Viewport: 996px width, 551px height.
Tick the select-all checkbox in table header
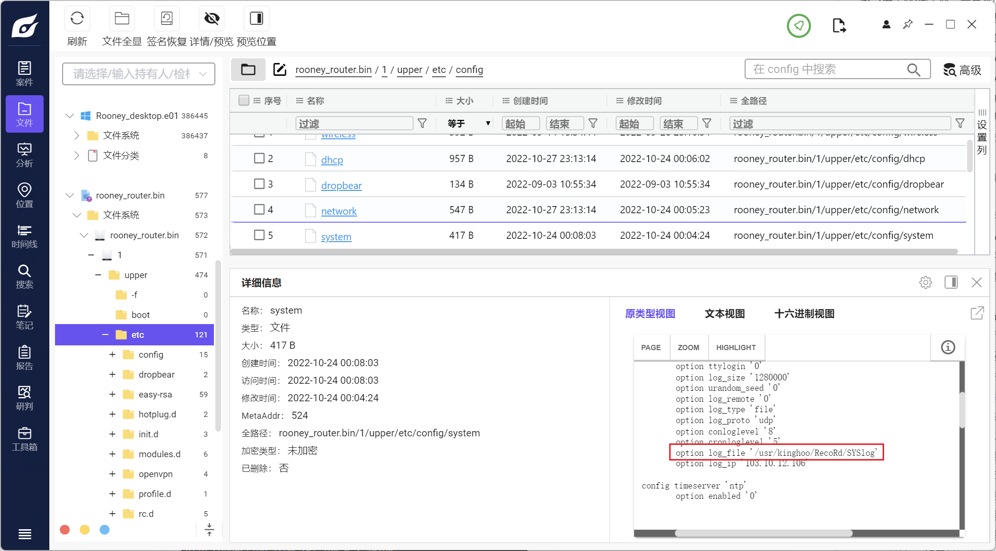[x=244, y=100]
